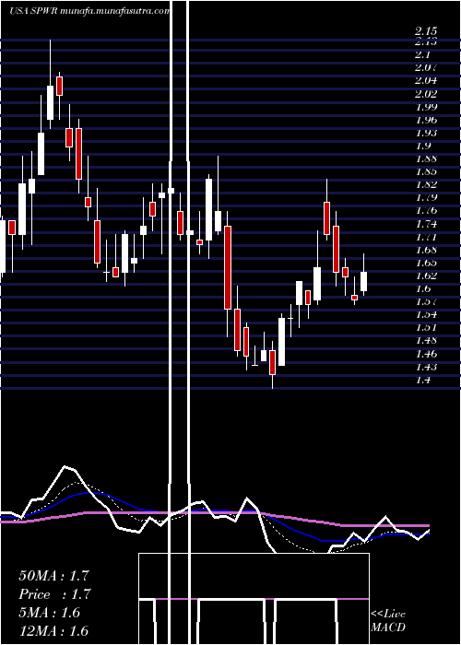
Task: Click the 12MA : 1.6 readout
Action: [x=53, y=631]
